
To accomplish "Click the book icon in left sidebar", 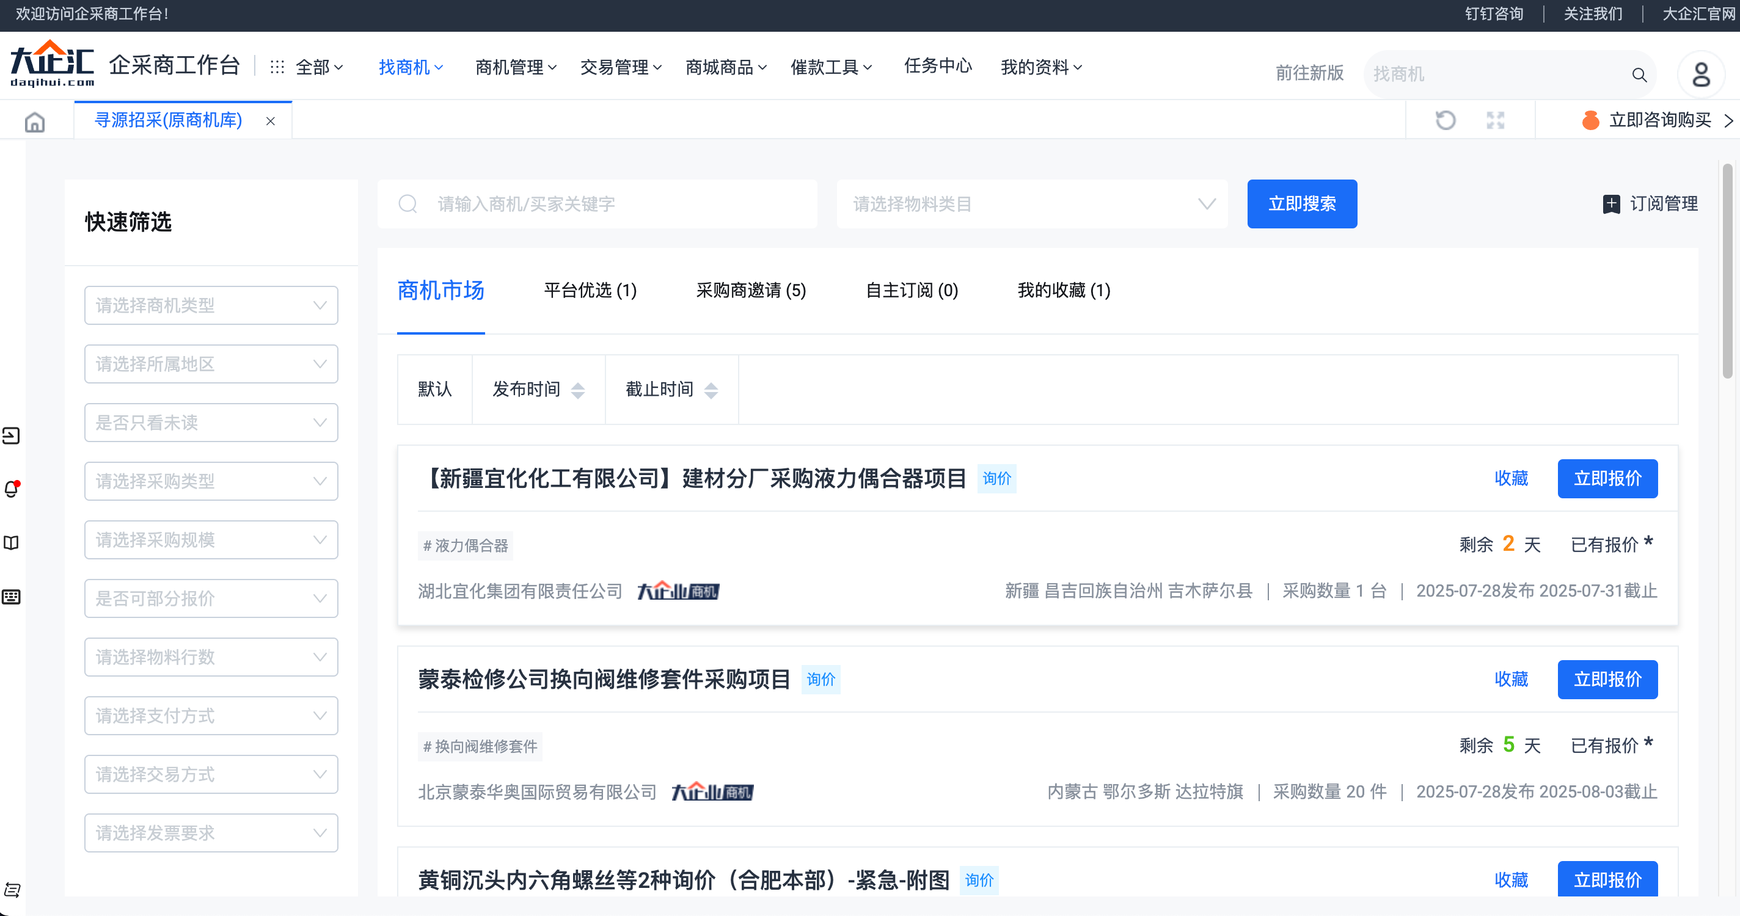I will (12, 543).
